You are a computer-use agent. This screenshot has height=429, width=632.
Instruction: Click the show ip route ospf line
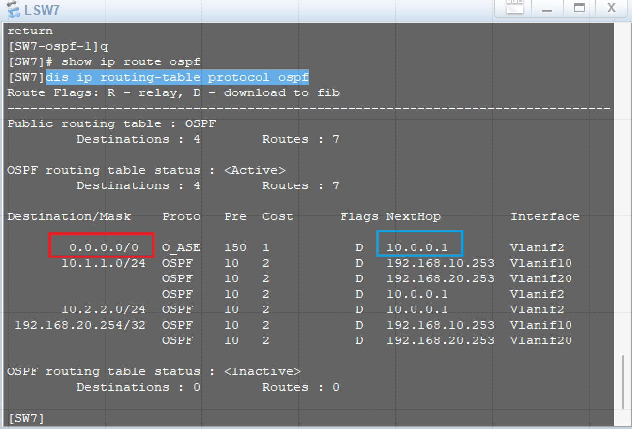(x=131, y=62)
